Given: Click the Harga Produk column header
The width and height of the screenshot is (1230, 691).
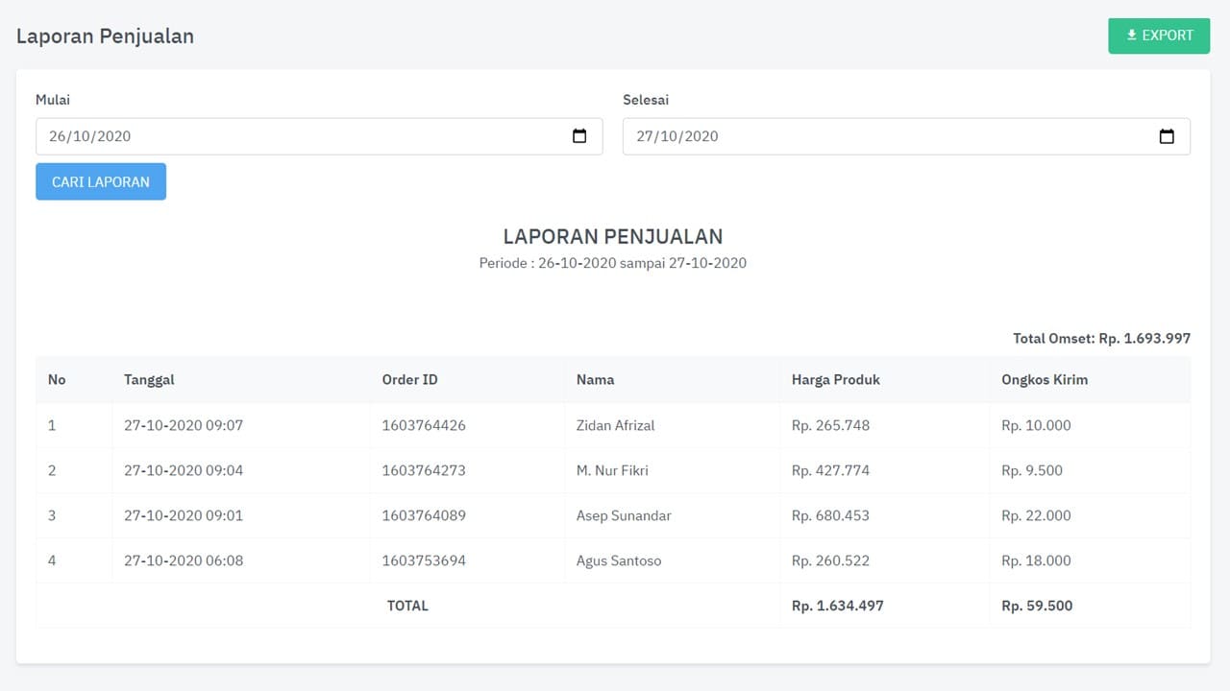Looking at the screenshot, I should [x=835, y=379].
